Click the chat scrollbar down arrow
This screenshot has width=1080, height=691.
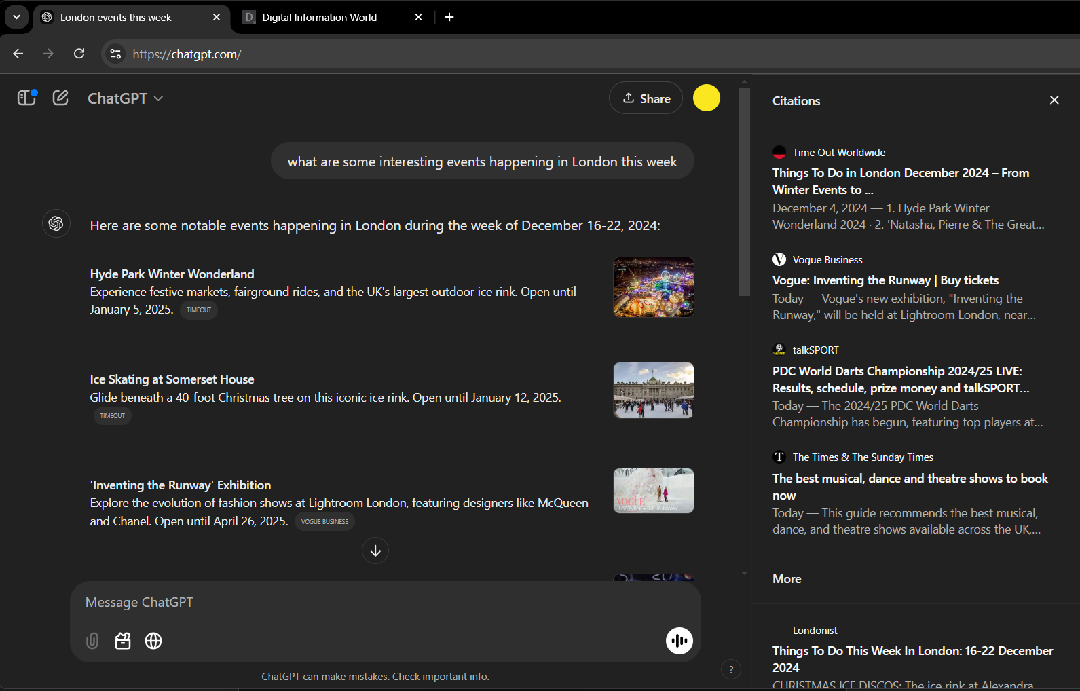click(x=744, y=574)
